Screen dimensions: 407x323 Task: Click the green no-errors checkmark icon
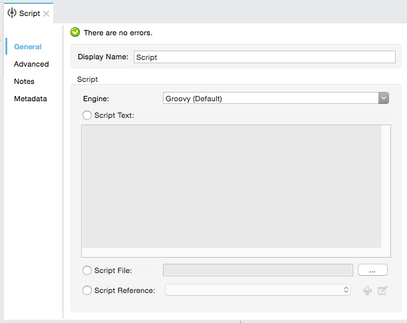pos(75,32)
